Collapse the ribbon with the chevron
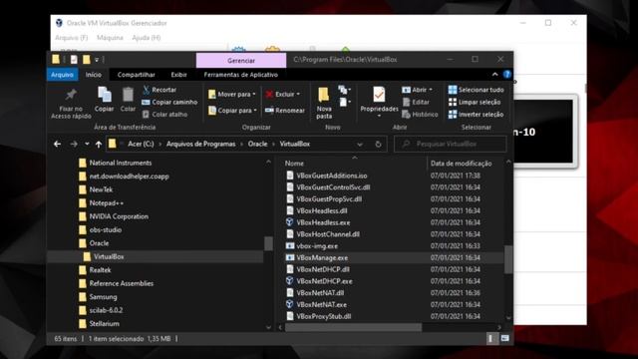 coord(494,75)
